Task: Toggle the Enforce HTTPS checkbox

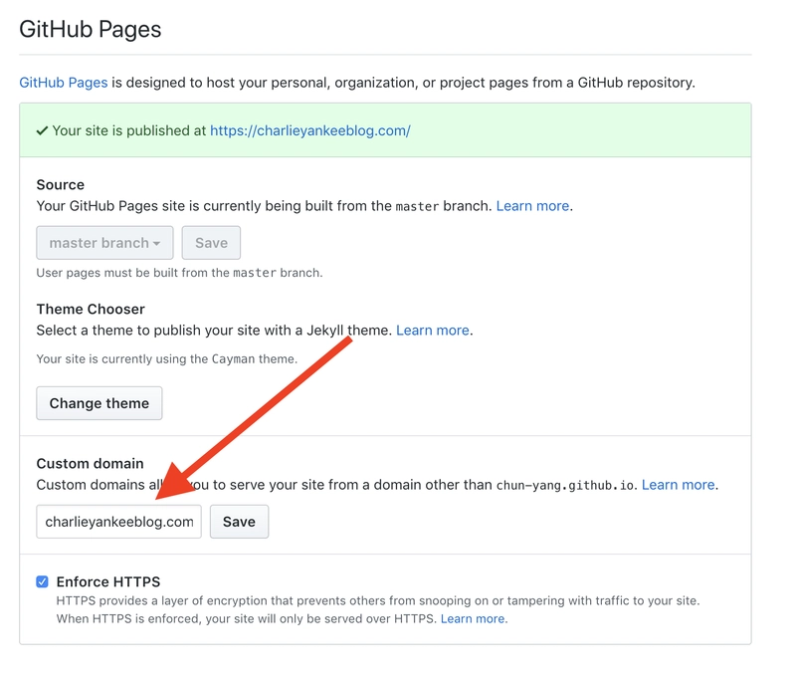Action: tap(42, 581)
